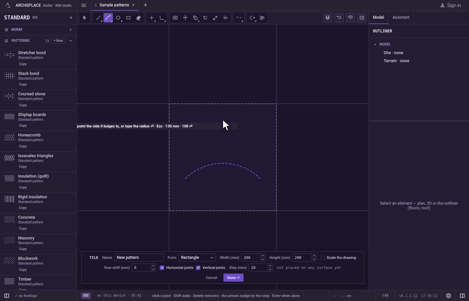The image size is (469, 301).
Task: Cancel the tile pattern editing
Action: tap(211, 278)
